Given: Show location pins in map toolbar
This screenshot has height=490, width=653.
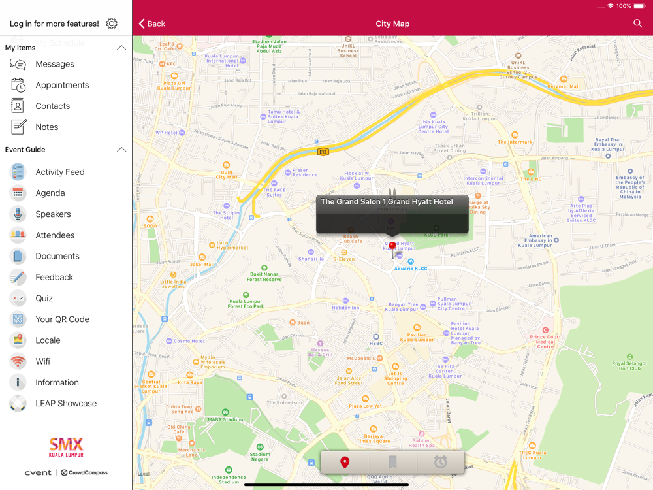Looking at the screenshot, I should (x=345, y=462).
